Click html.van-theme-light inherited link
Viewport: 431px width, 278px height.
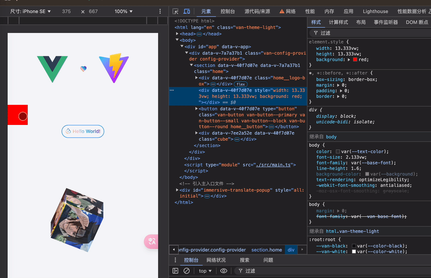coord(352,231)
